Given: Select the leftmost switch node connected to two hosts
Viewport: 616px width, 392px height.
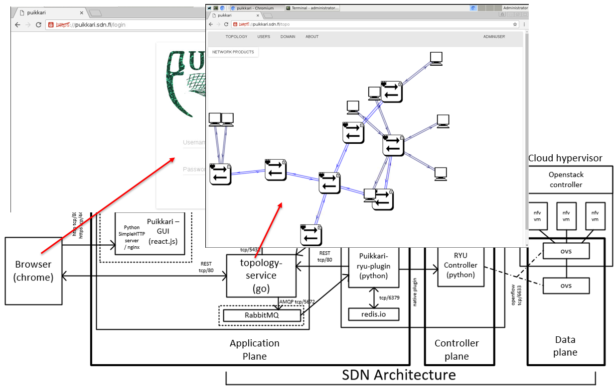Looking at the screenshot, I should pyautogui.click(x=220, y=174).
